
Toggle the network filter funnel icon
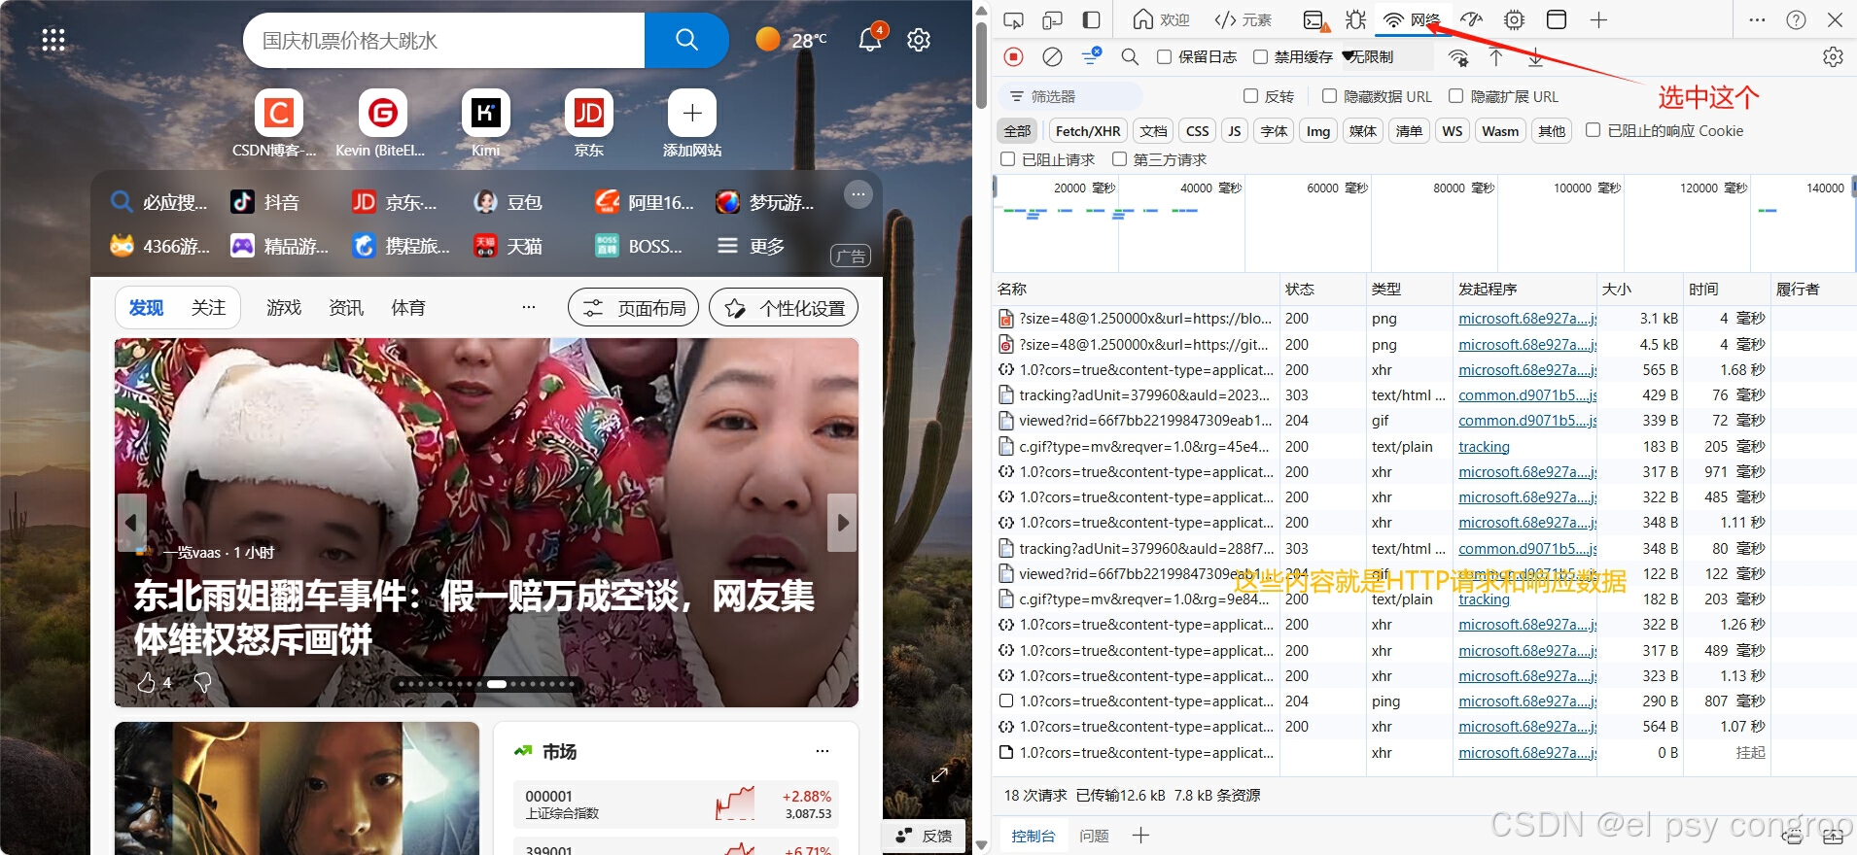tap(1091, 56)
